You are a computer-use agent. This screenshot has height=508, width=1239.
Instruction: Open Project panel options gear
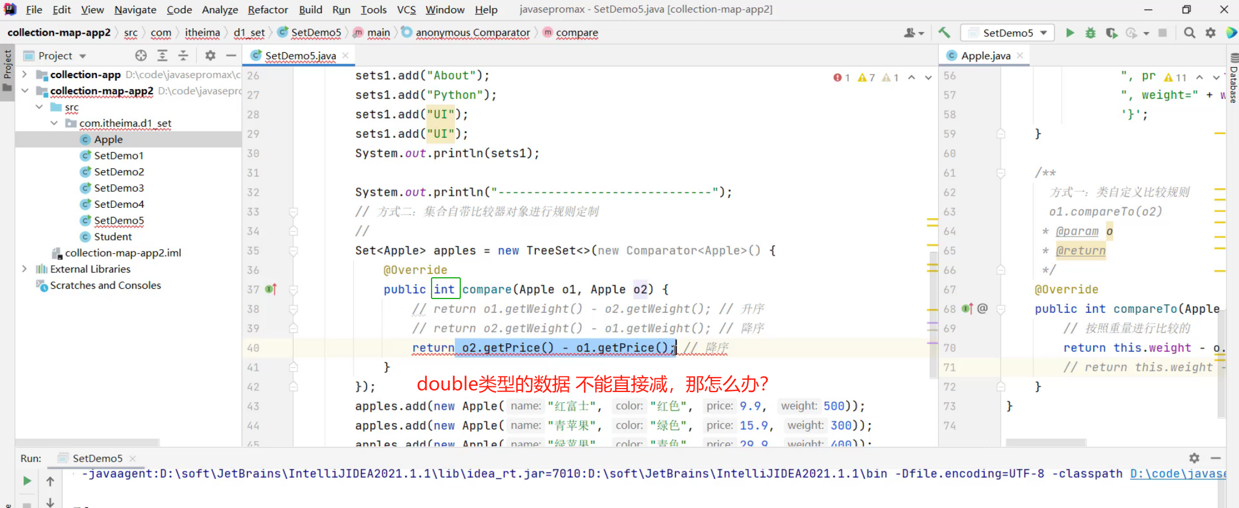coord(210,55)
